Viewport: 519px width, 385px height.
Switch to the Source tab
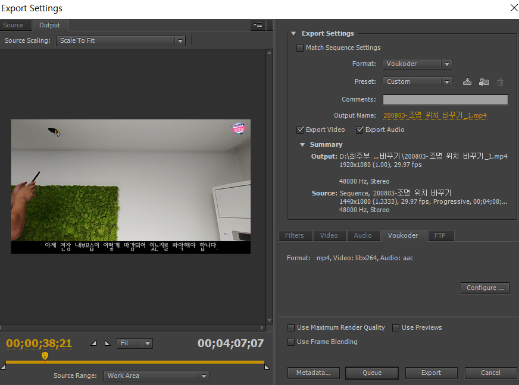tap(13, 26)
